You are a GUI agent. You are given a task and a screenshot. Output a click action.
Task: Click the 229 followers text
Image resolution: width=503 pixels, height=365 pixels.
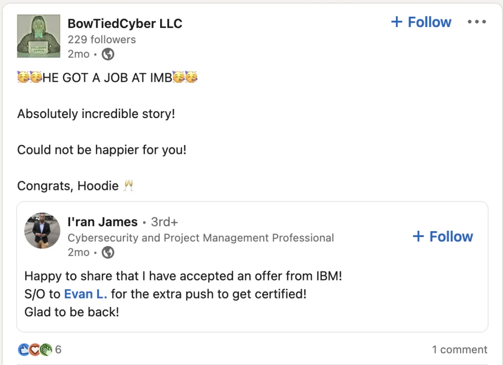[x=102, y=39]
